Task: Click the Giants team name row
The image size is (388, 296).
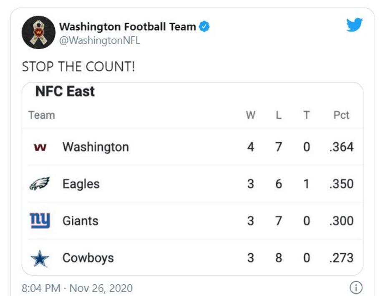Action: click(81, 221)
